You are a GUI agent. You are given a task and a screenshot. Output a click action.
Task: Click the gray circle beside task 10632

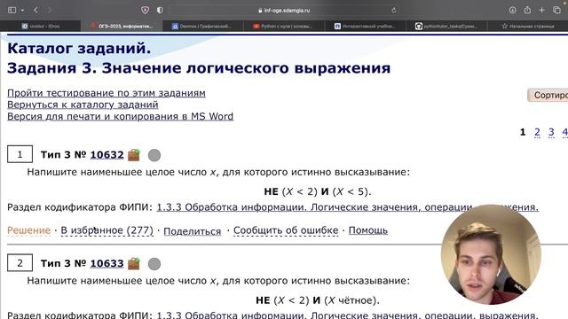tap(154, 155)
